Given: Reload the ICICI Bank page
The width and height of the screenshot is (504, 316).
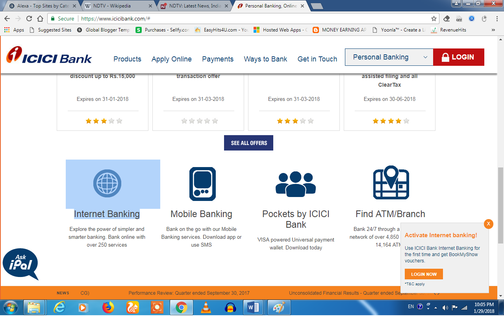Looking at the screenshot, I should point(29,19).
